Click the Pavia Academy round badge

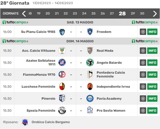pos(90,99)
